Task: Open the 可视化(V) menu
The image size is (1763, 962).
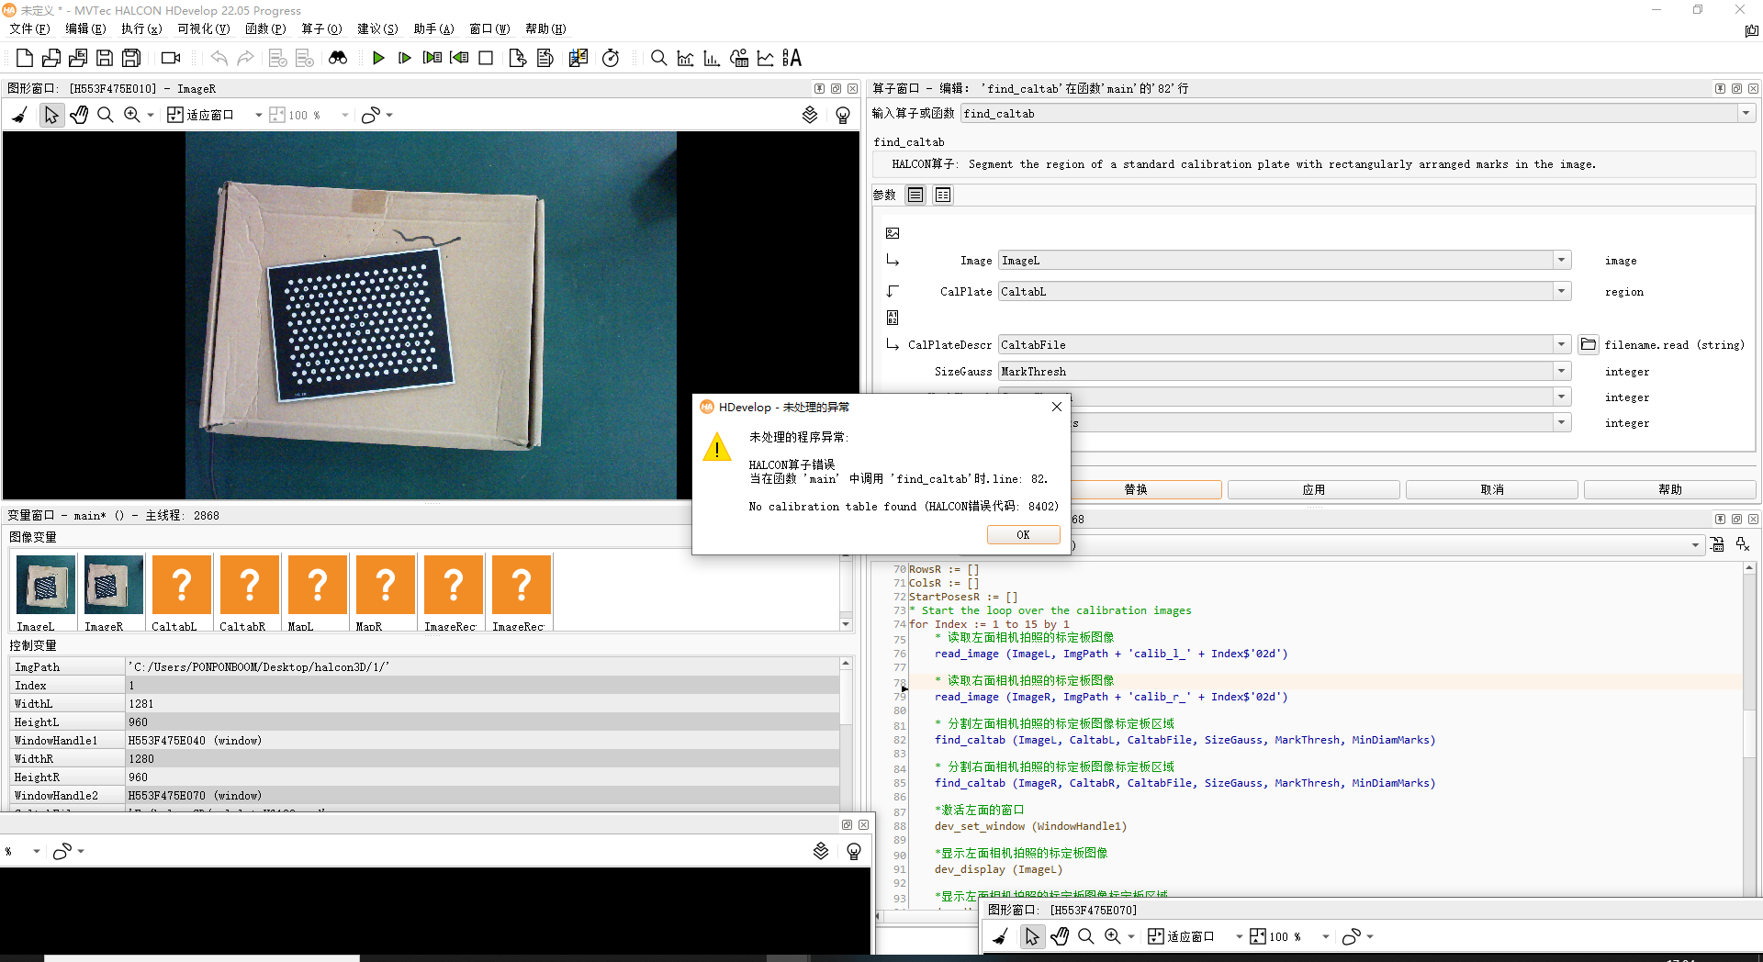Action: point(204,29)
